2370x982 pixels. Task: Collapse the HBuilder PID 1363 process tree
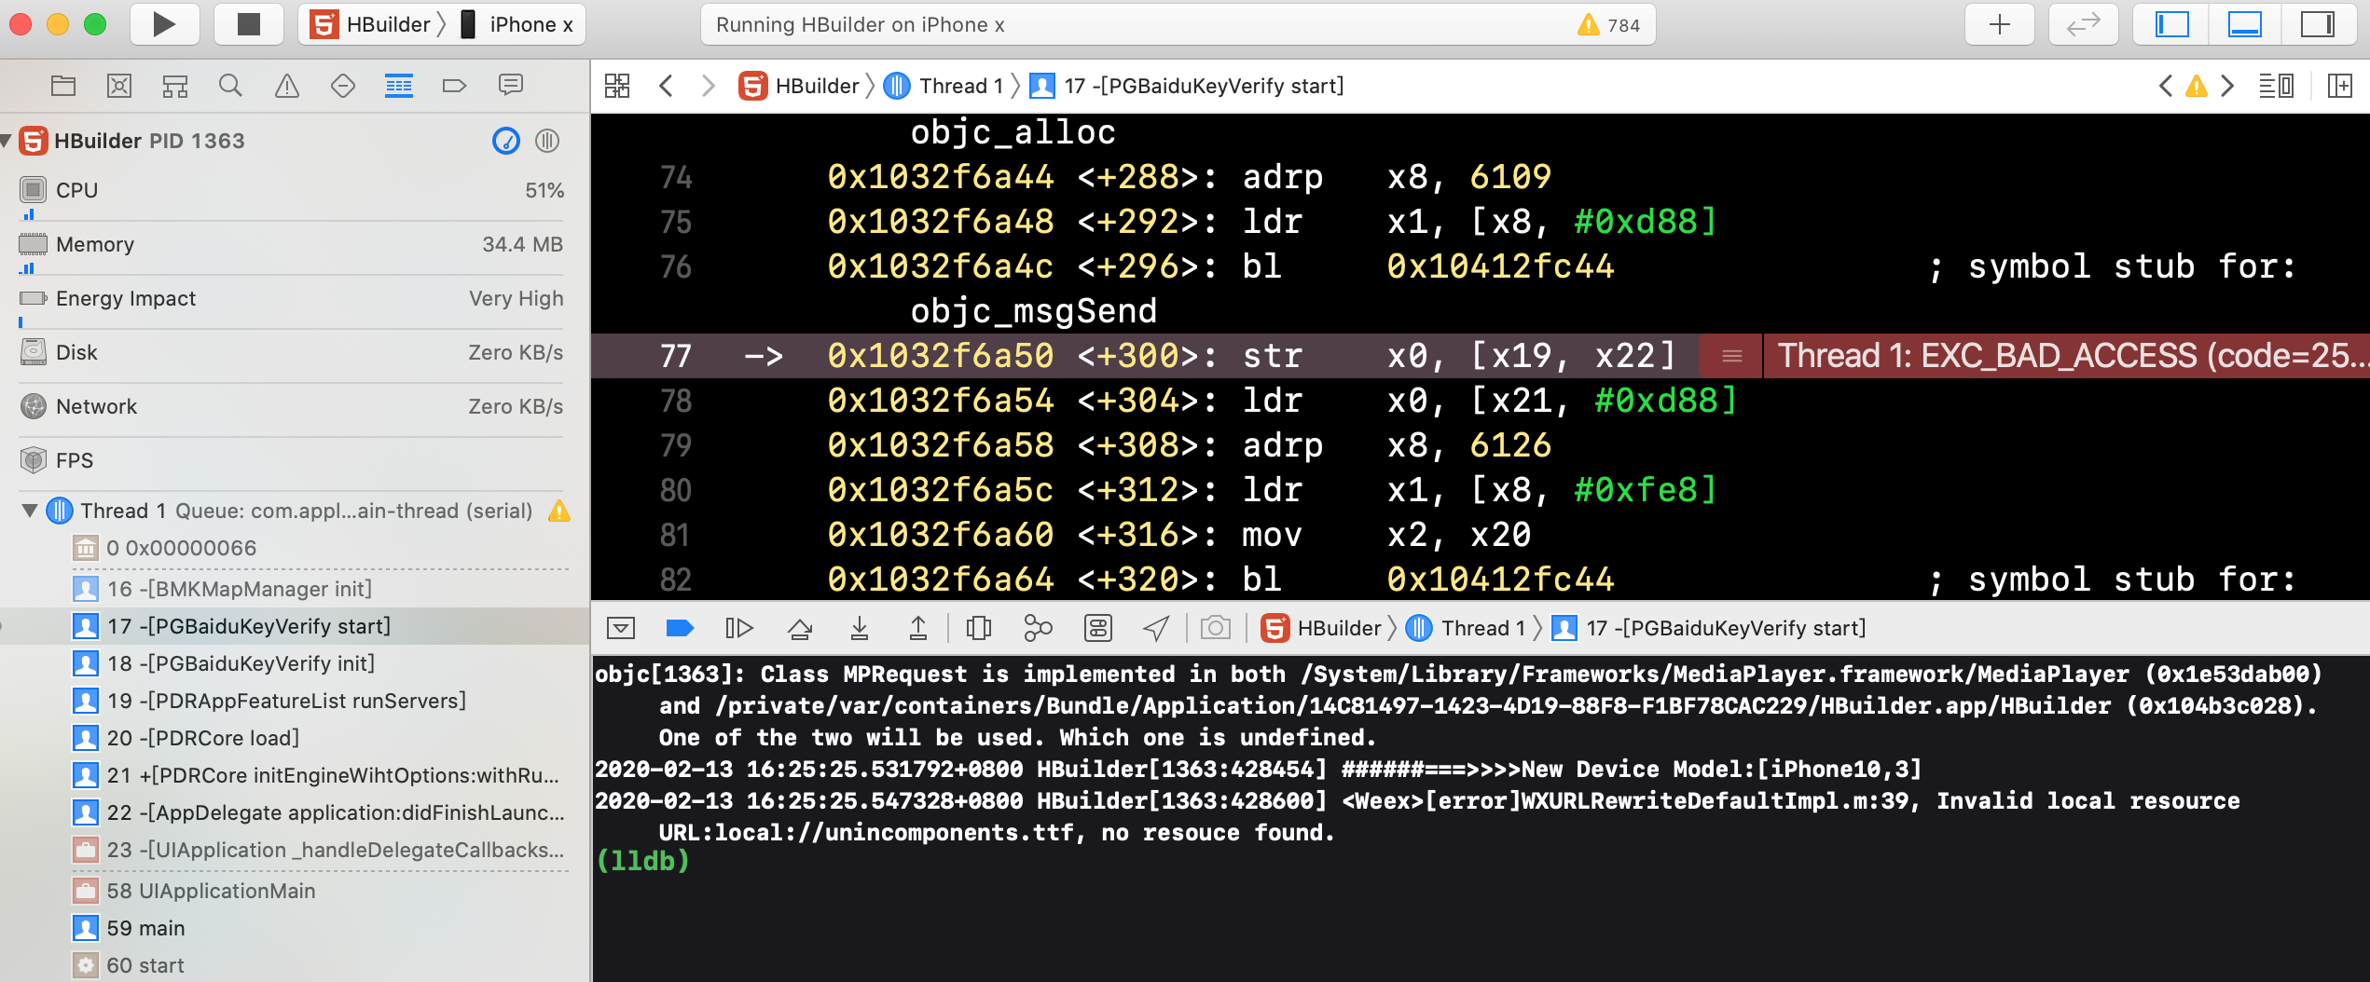pos(7,141)
